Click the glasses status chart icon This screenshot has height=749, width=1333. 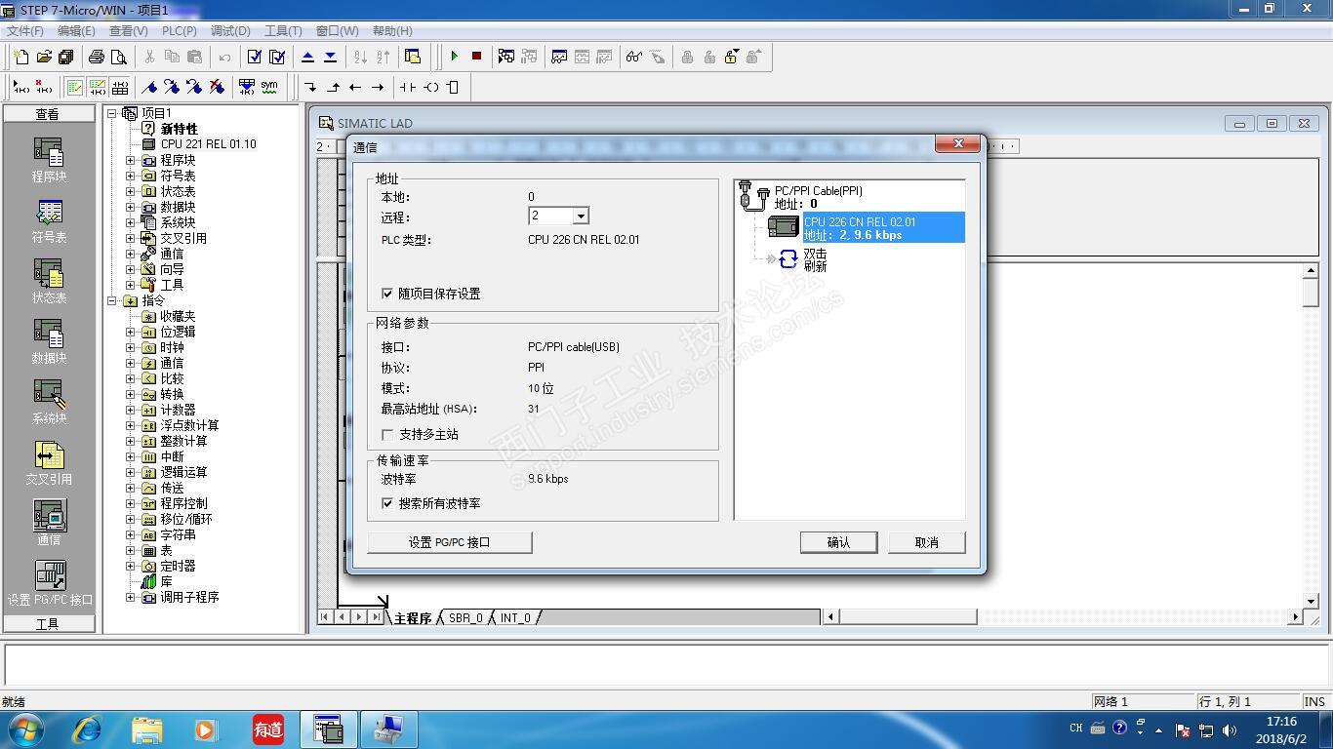click(634, 57)
